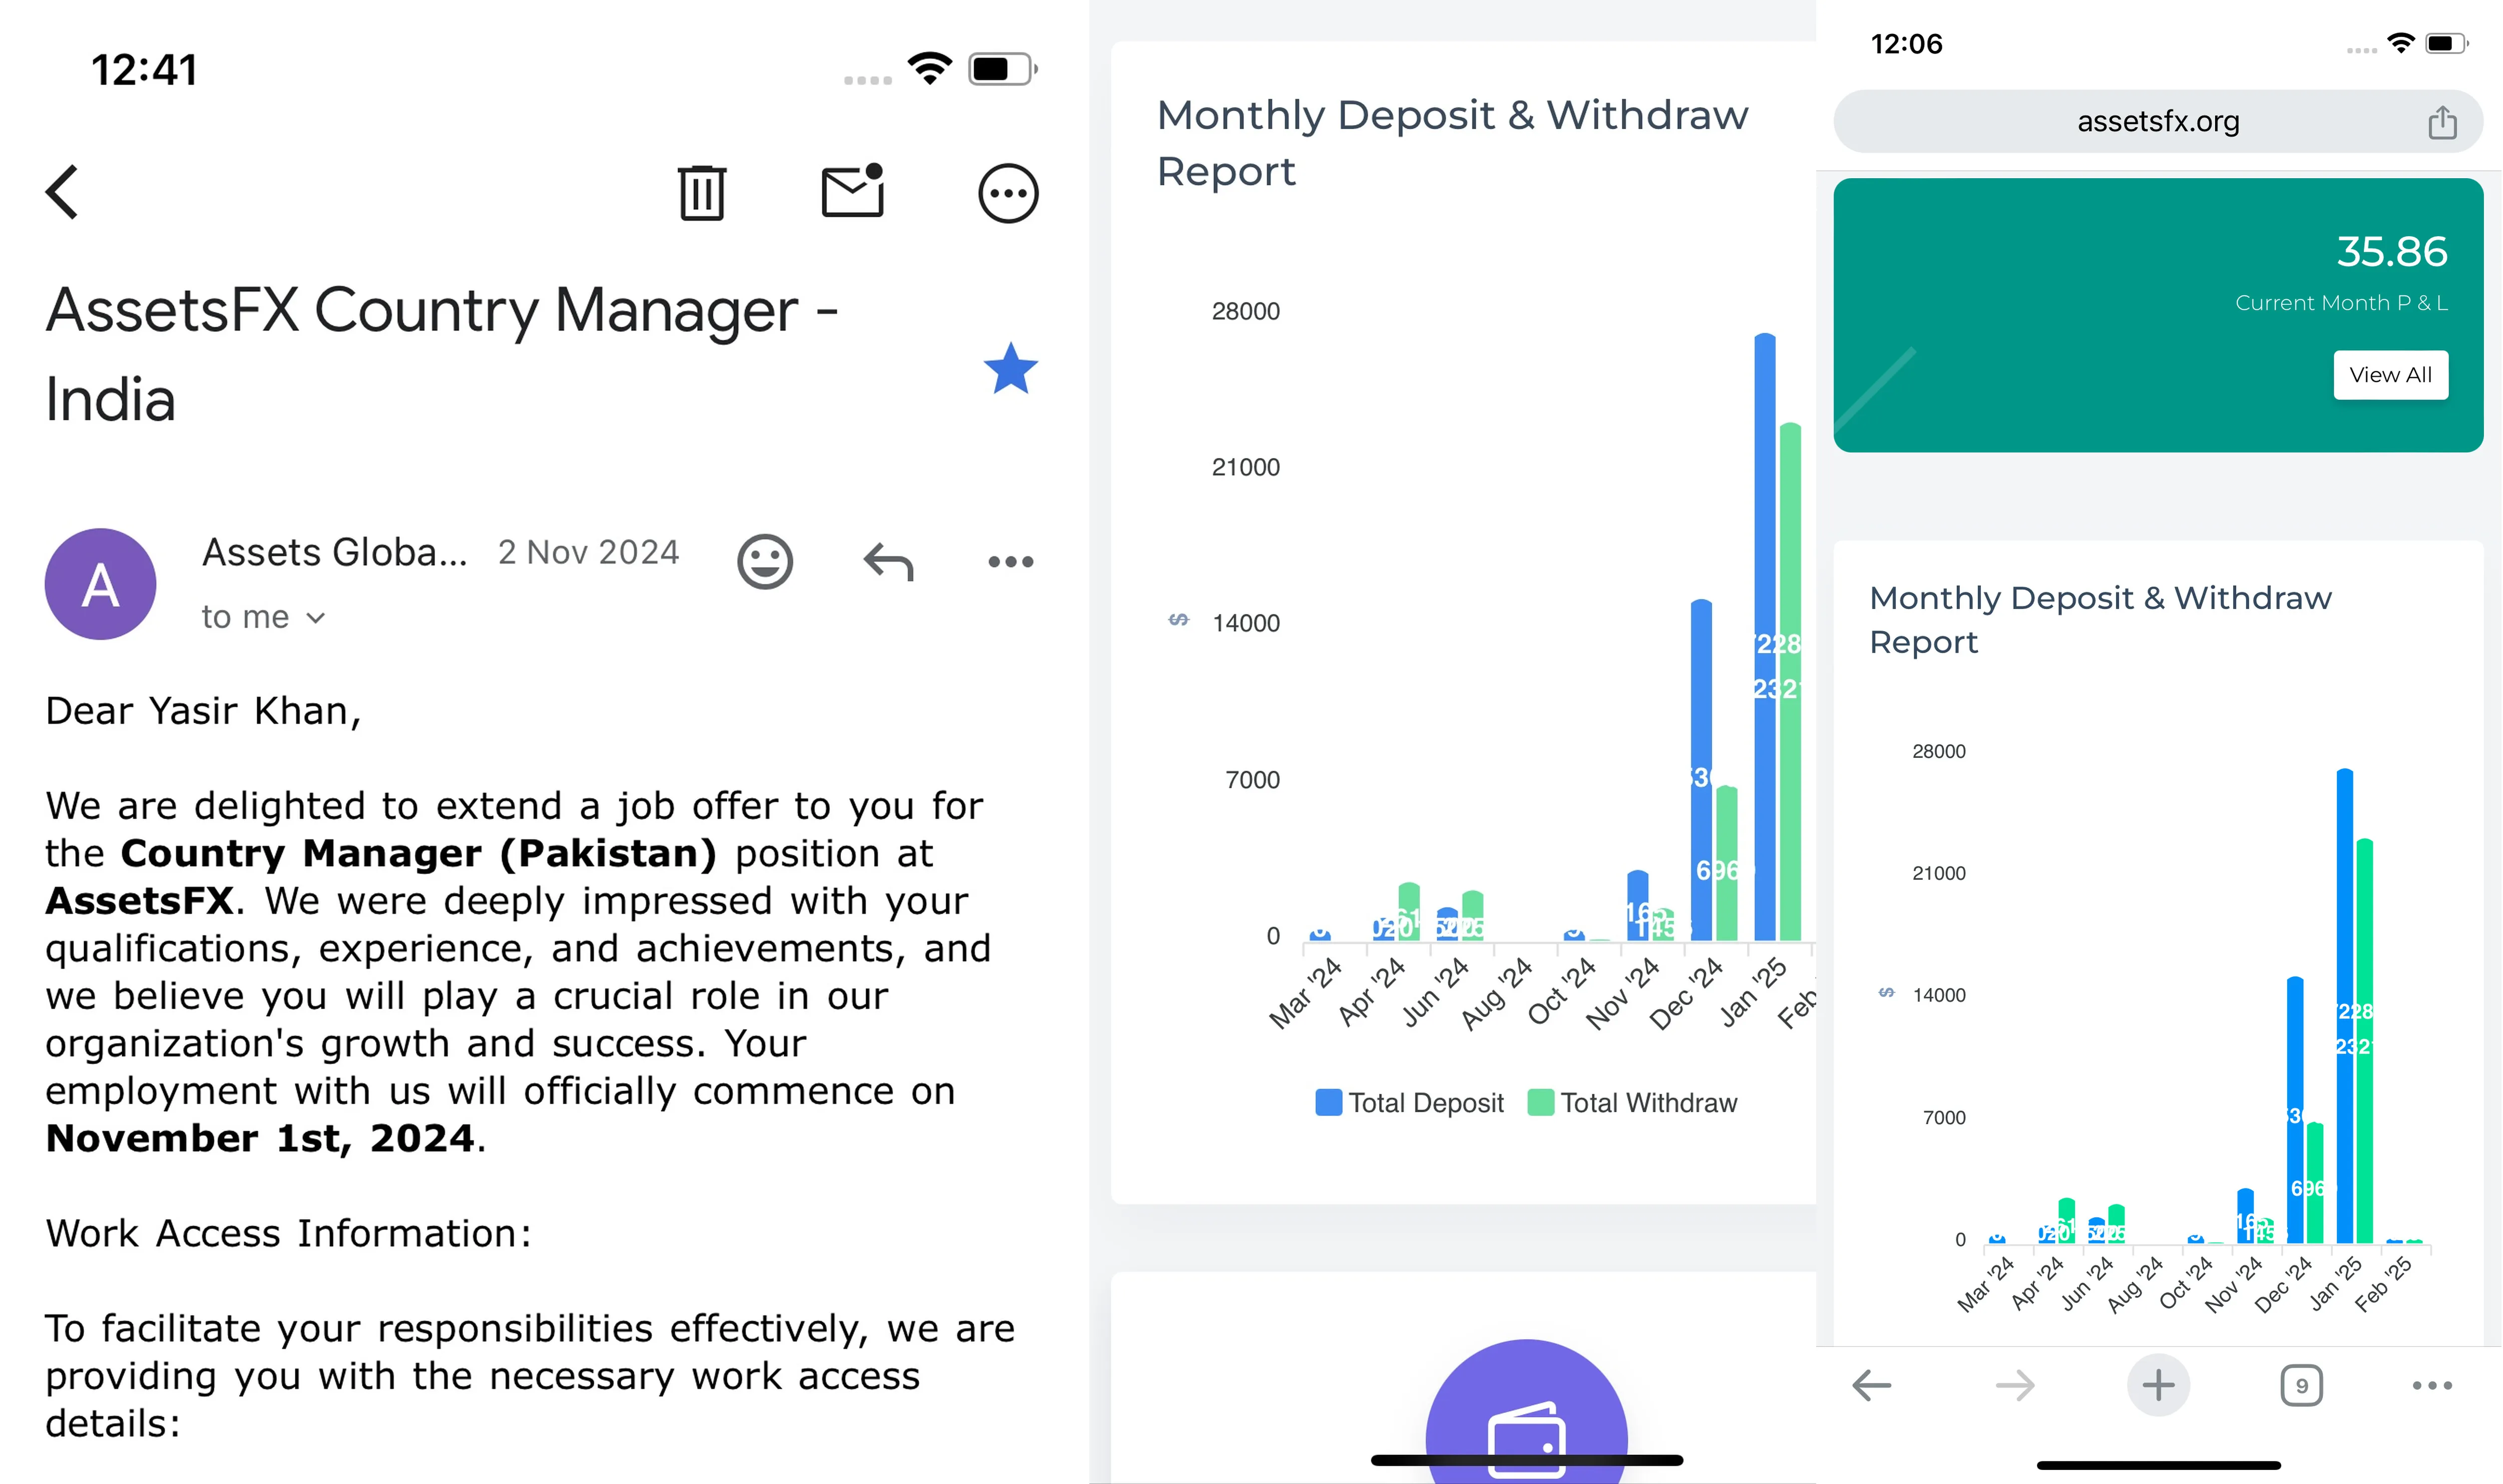Screen dimensions: 2503x1484
Task: Tap the share icon in the address bar
Action: click(2442, 122)
